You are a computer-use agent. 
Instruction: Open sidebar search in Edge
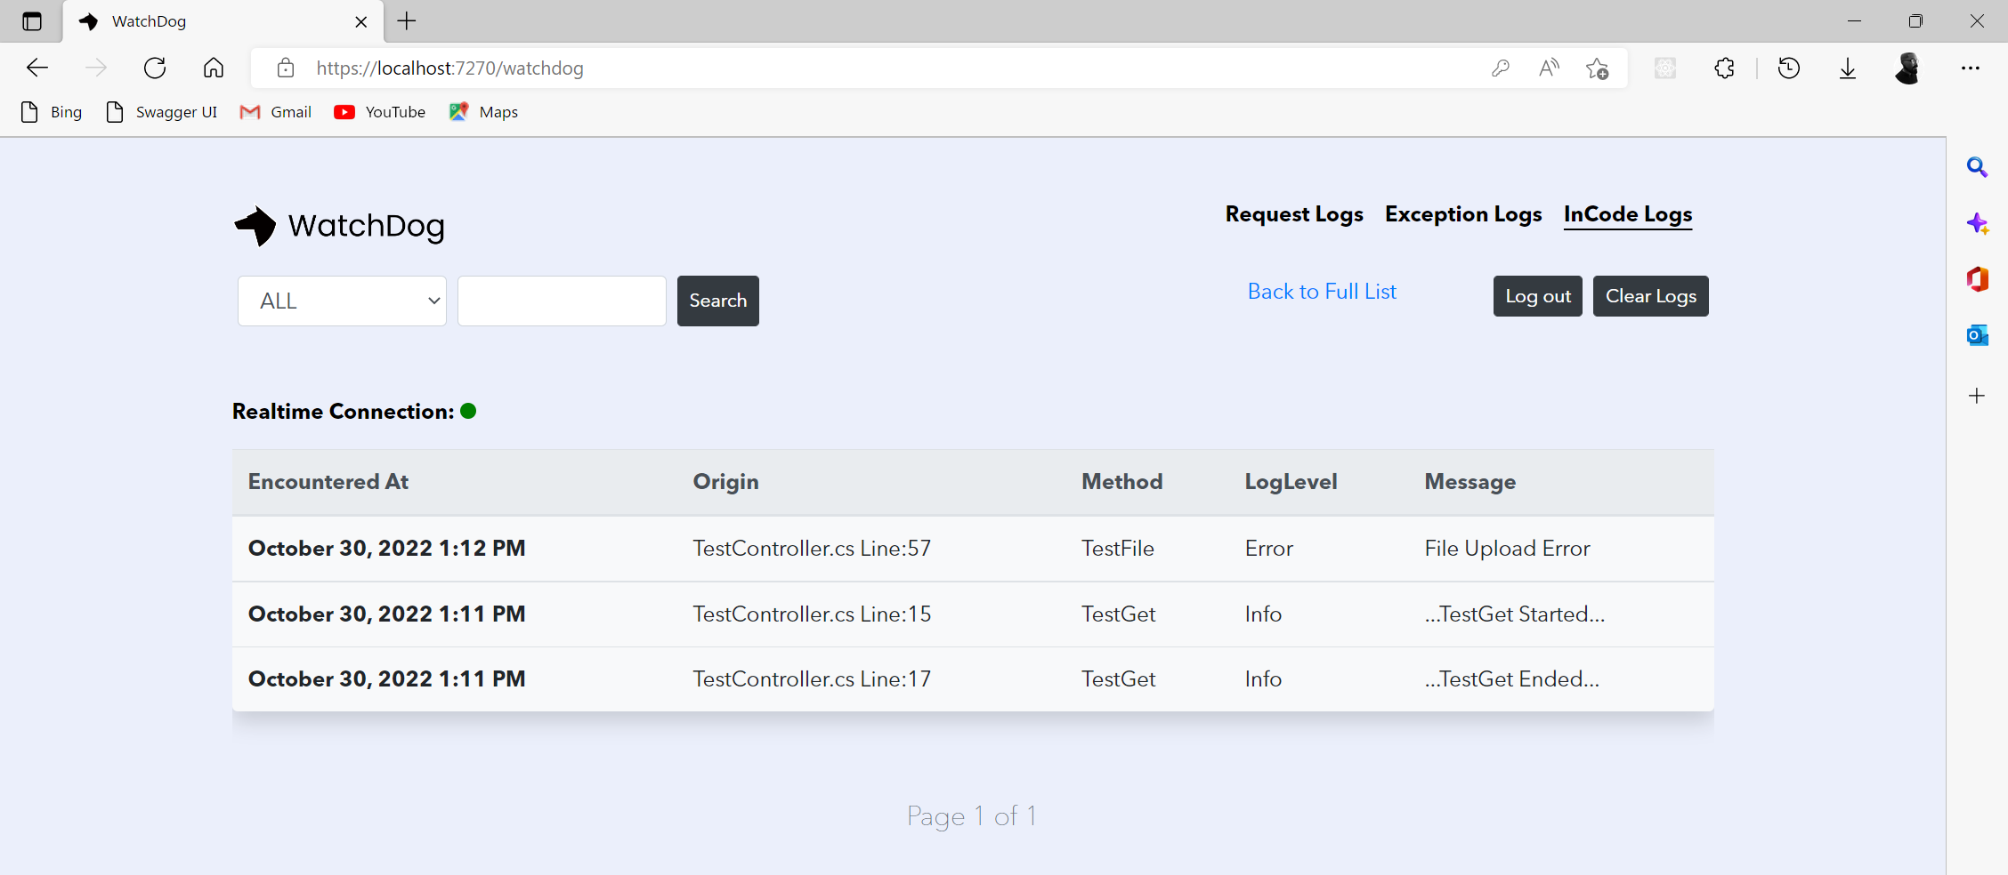point(1978,167)
